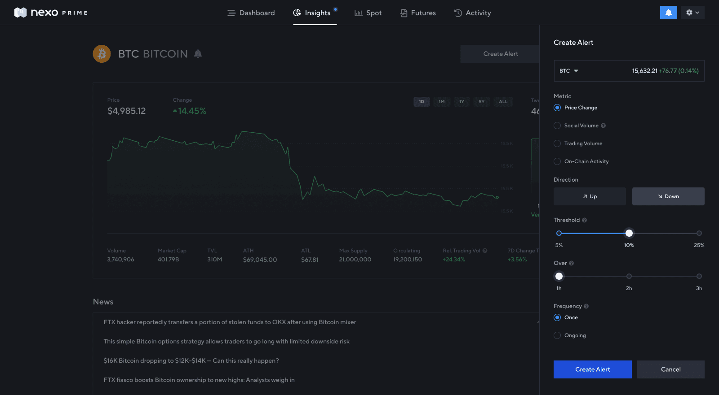This screenshot has width=719, height=395.
Task: View the Activity tab
Action: click(472, 13)
